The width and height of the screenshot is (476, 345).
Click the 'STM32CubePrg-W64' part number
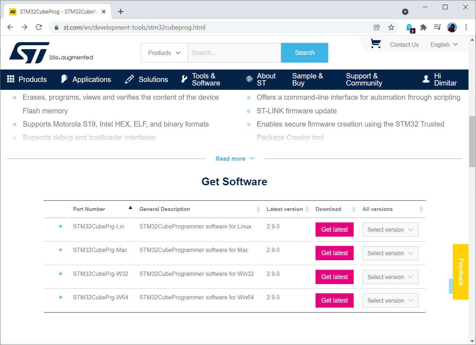(101, 297)
